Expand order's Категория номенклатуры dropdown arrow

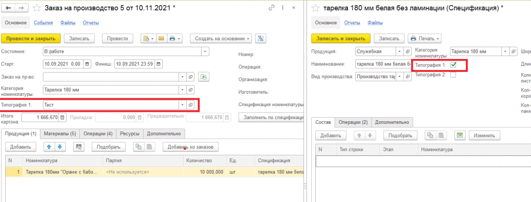pyautogui.click(x=183, y=90)
